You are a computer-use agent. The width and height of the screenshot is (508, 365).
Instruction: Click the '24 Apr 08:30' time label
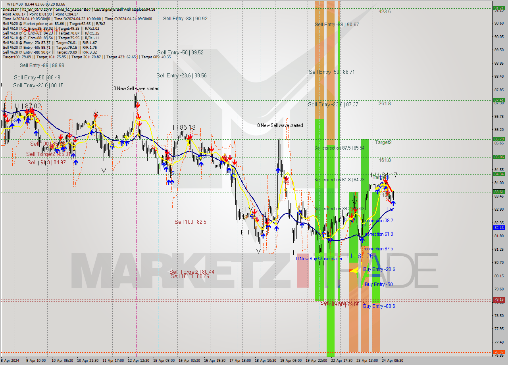393,361
